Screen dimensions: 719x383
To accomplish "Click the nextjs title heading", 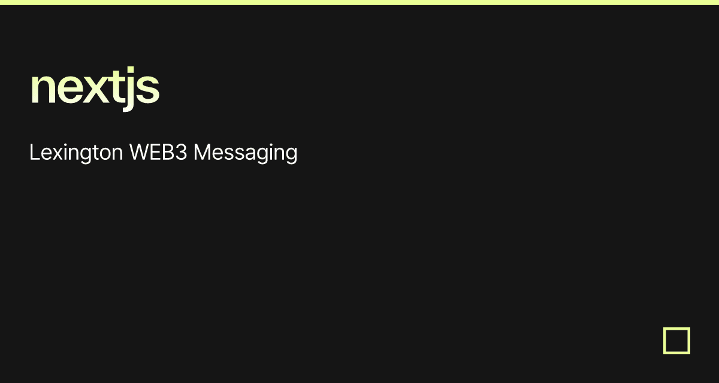I will pos(95,89).
